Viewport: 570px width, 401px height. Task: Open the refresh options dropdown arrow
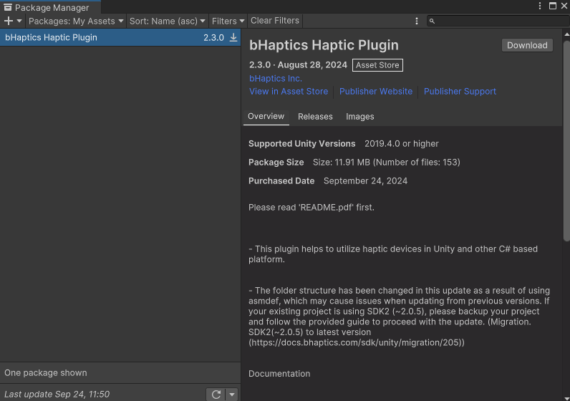[x=232, y=395]
